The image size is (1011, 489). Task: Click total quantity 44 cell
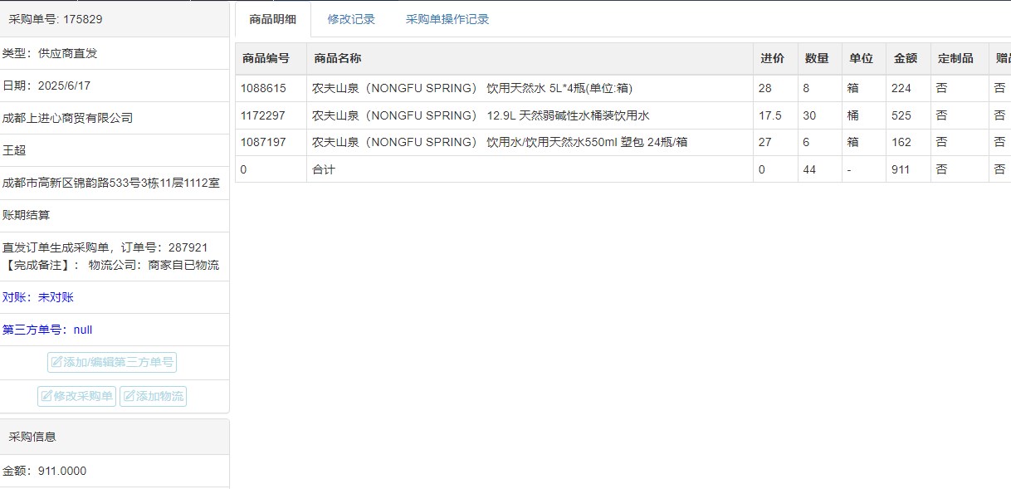(820, 169)
